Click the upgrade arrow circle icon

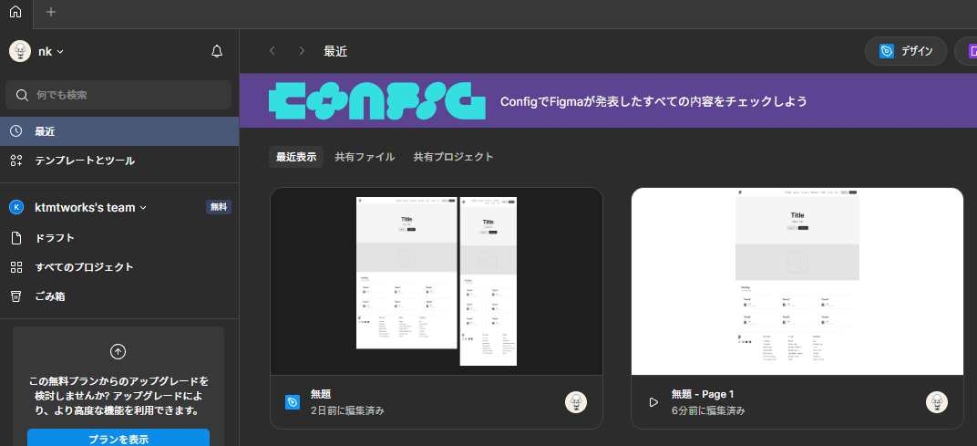point(118,352)
